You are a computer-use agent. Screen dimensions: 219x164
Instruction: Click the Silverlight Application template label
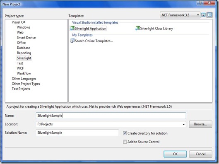(x=91, y=29)
